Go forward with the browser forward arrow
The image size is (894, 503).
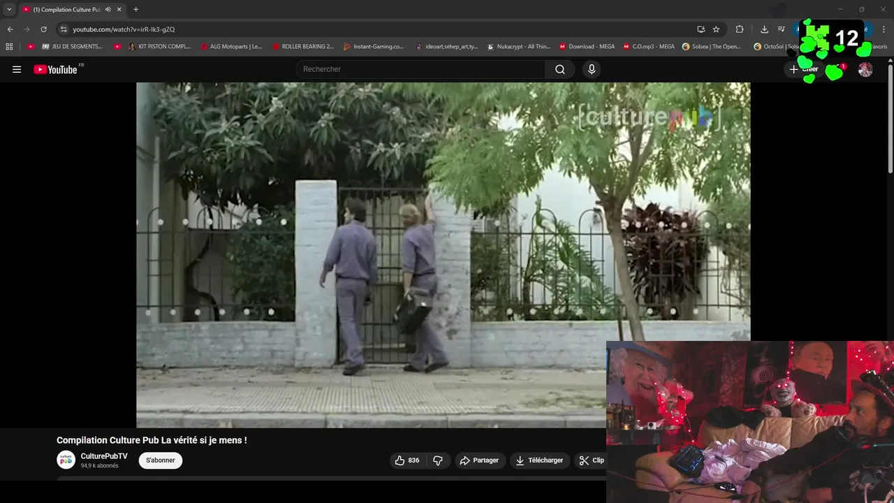click(x=27, y=29)
